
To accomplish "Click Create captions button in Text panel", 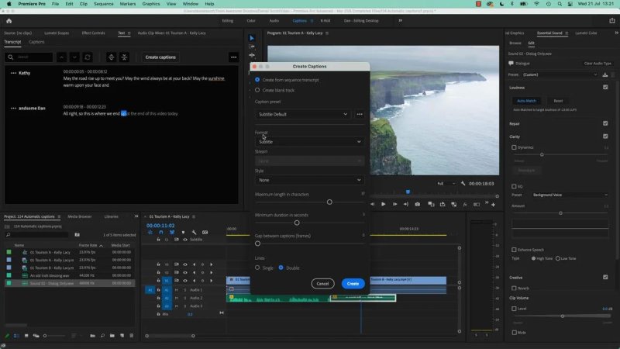I will pos(160,57).
